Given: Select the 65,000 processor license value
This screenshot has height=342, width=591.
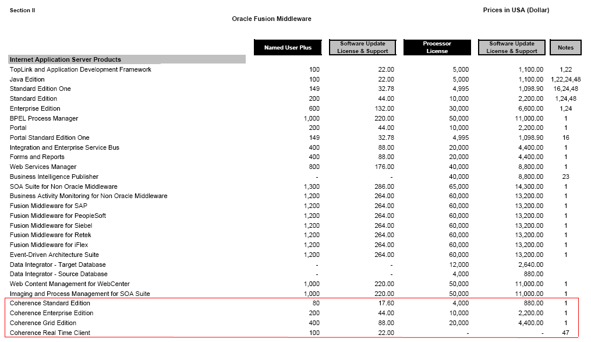Looking at the screenshot, I should coord(459,186).
